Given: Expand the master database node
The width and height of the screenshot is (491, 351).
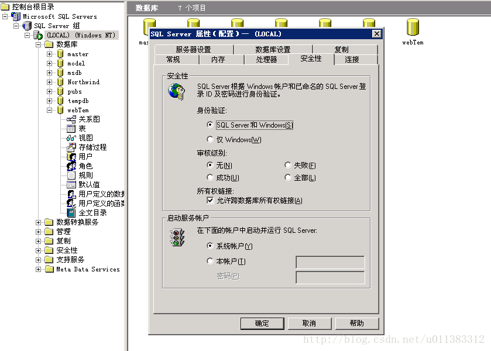Looking at the screenshot, I should pos(50,54).
